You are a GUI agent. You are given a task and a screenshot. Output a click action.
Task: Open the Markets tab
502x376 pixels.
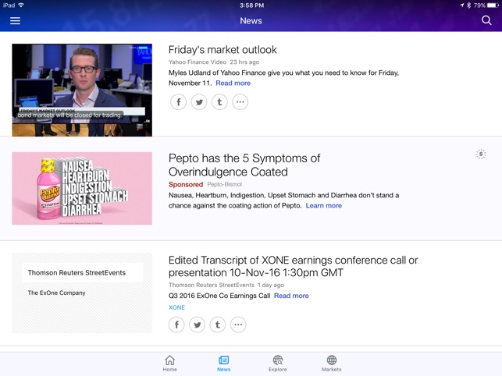coord(331,364)
